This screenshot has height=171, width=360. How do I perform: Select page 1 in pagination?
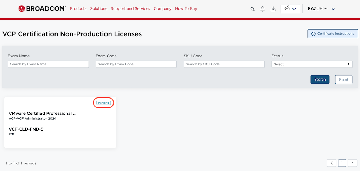tap(342, 163)
